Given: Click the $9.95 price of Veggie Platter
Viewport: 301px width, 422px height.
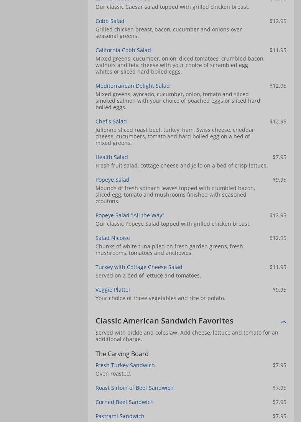Looking at the screenshot, I should point(280,290).
